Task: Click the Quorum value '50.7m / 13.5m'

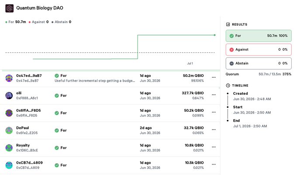Action: pos(270,74)
